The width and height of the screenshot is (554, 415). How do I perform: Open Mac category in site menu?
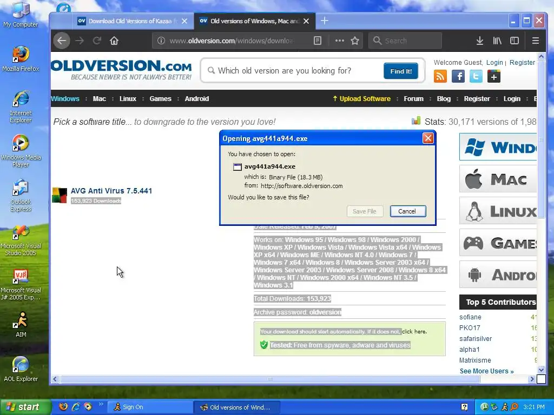coord(100,99)
